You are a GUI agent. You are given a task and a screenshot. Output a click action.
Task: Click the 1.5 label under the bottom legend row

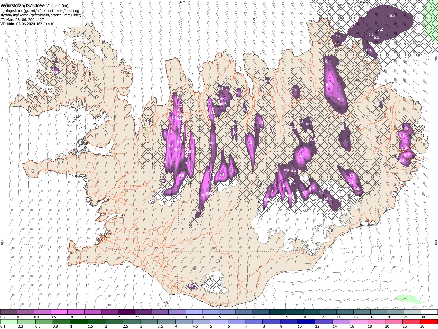click(x=90, y=326)
